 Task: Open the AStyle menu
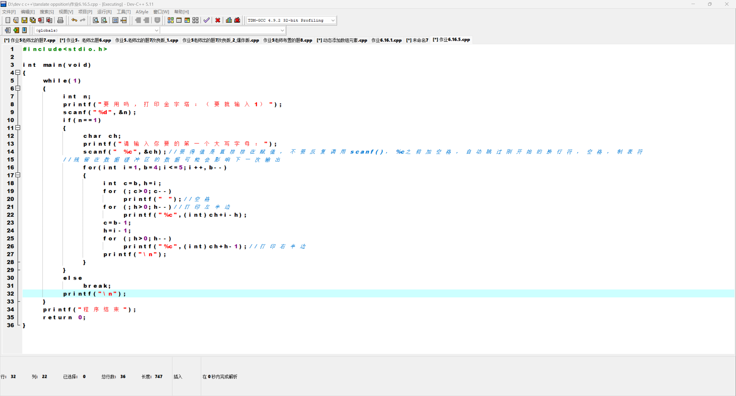click(142, 12)
